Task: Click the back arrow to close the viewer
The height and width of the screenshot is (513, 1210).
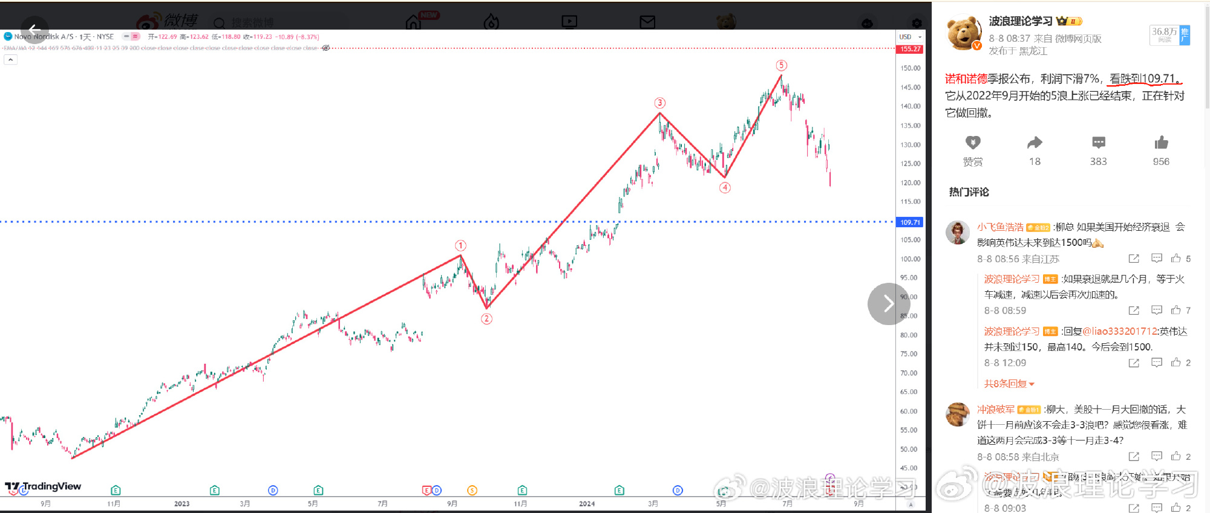Action: click(34, 30)
